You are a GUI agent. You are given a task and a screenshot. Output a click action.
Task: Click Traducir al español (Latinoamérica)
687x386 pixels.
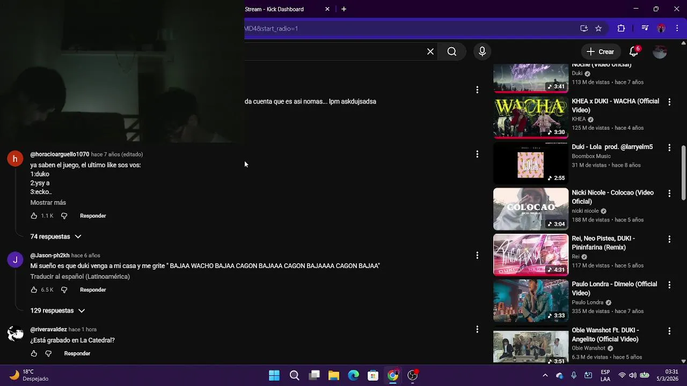(80, 277)
